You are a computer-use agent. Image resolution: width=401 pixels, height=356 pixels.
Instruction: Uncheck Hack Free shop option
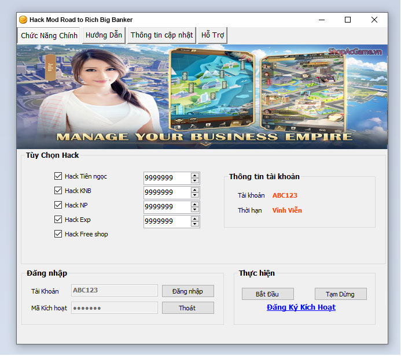click(58, 234)
